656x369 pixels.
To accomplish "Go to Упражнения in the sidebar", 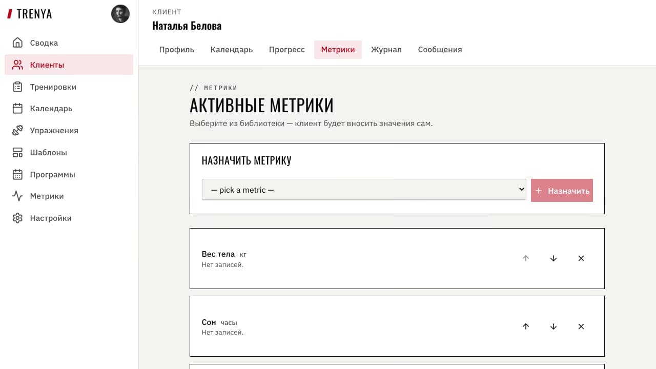I will pos(69,130).
